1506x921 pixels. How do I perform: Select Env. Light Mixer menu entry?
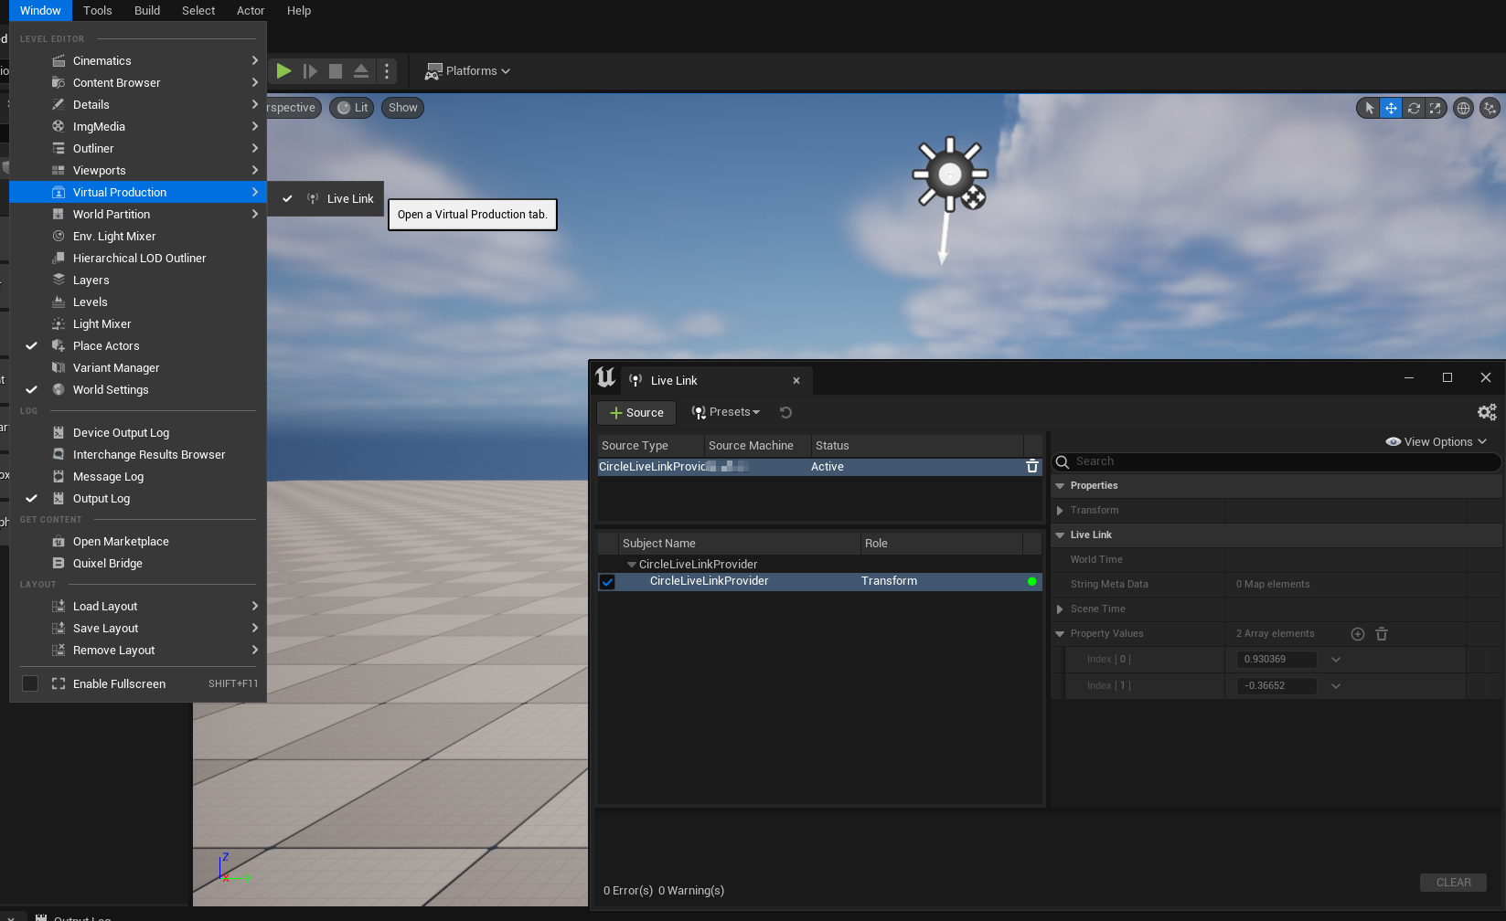tap(137, 236)
